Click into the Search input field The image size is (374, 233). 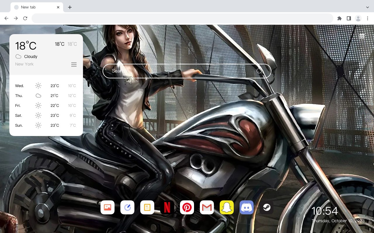coord(187,71)
